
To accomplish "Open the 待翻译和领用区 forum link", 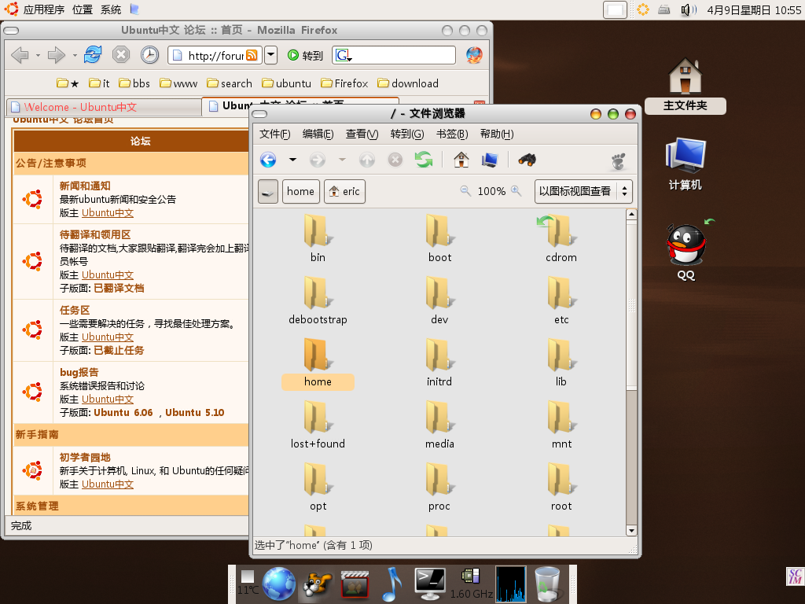I will 95,234.
